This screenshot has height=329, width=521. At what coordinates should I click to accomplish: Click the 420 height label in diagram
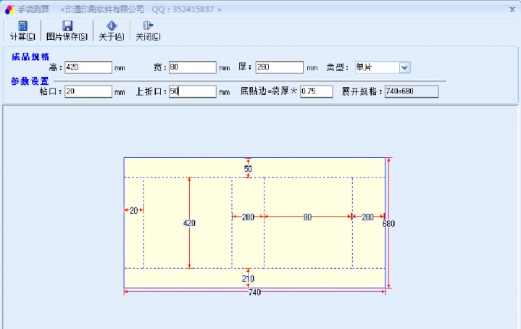189,223
